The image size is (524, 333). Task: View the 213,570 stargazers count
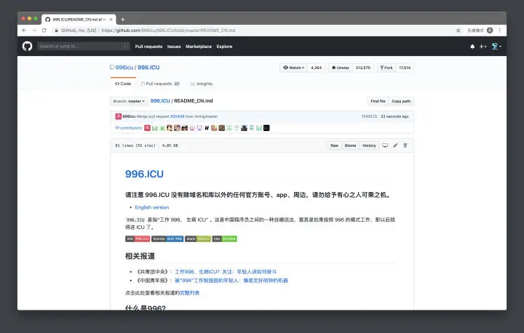[363, 68]
